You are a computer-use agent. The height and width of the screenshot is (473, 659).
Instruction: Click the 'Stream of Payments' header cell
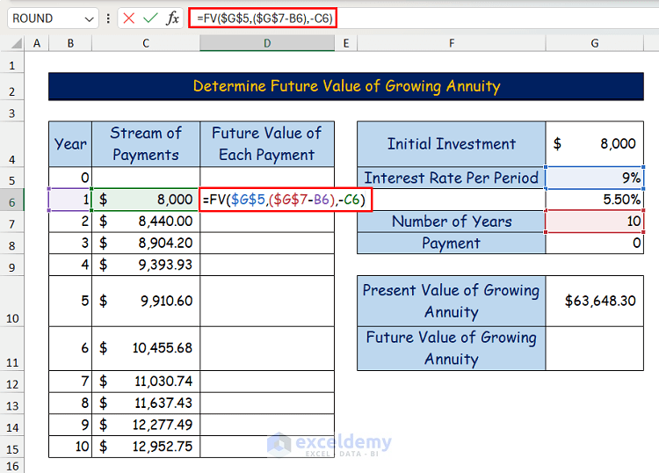click(146, 144)
